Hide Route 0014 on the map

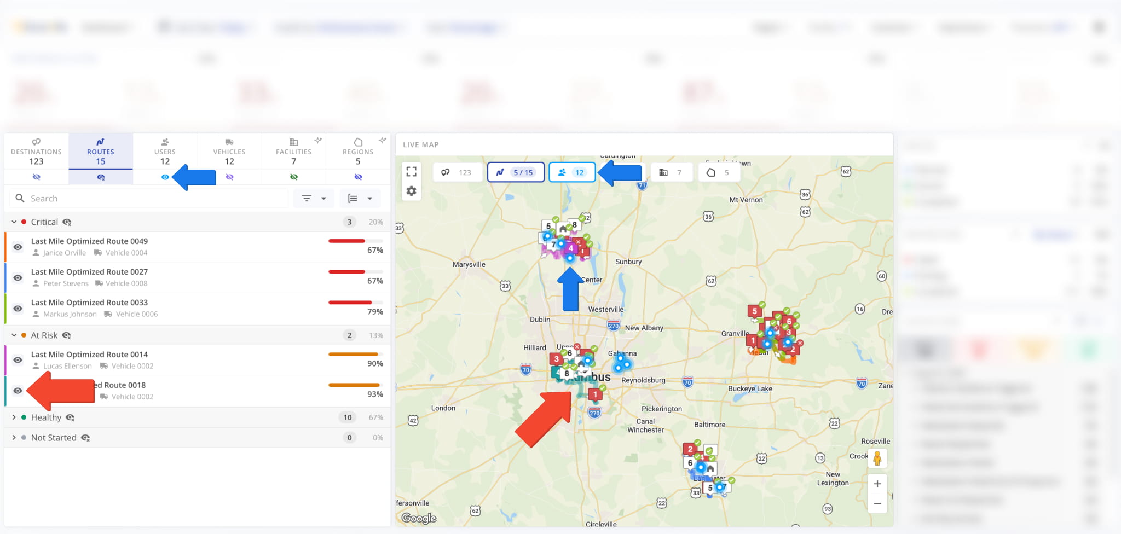(x=18, y=360)
